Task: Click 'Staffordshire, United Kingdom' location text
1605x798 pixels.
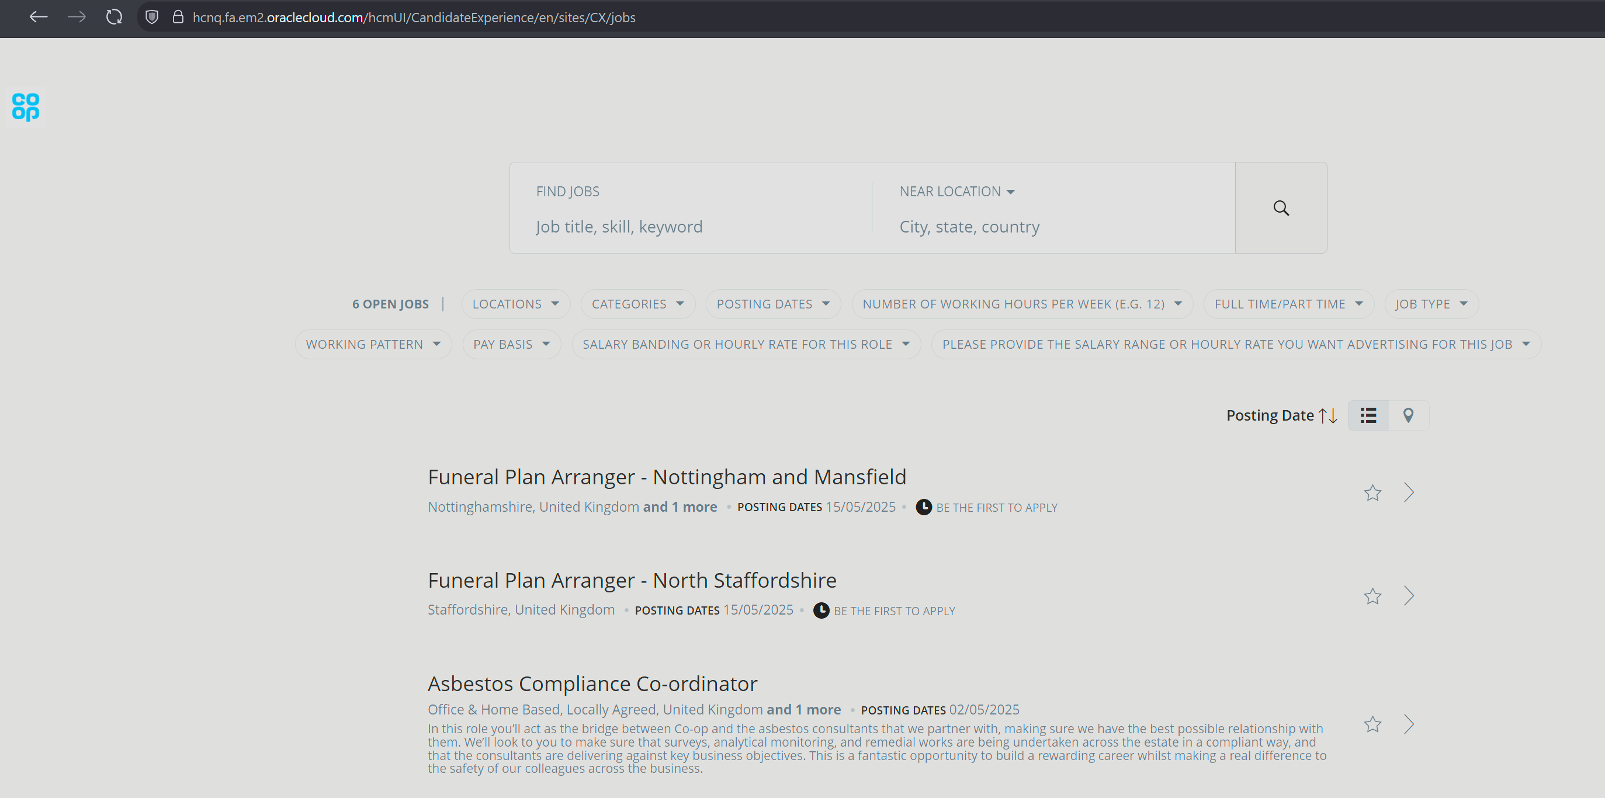Action: [x=521, y=610]
